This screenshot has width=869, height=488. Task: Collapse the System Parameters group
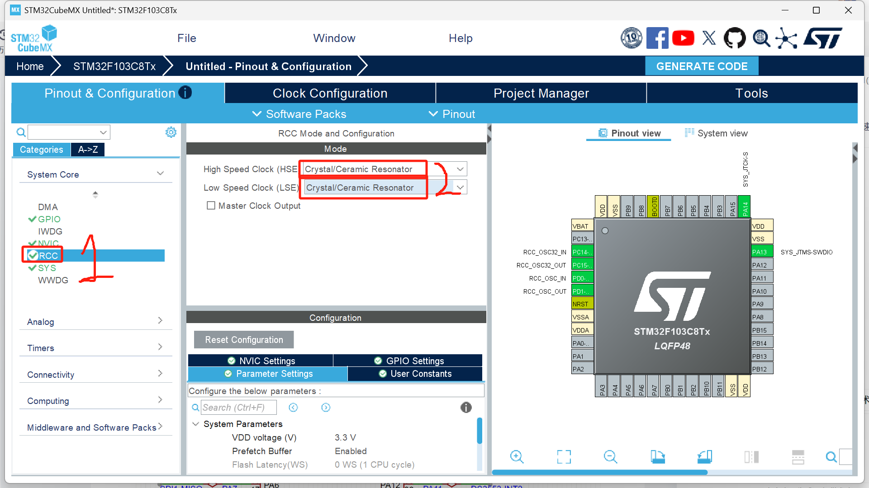coord(196,424)
